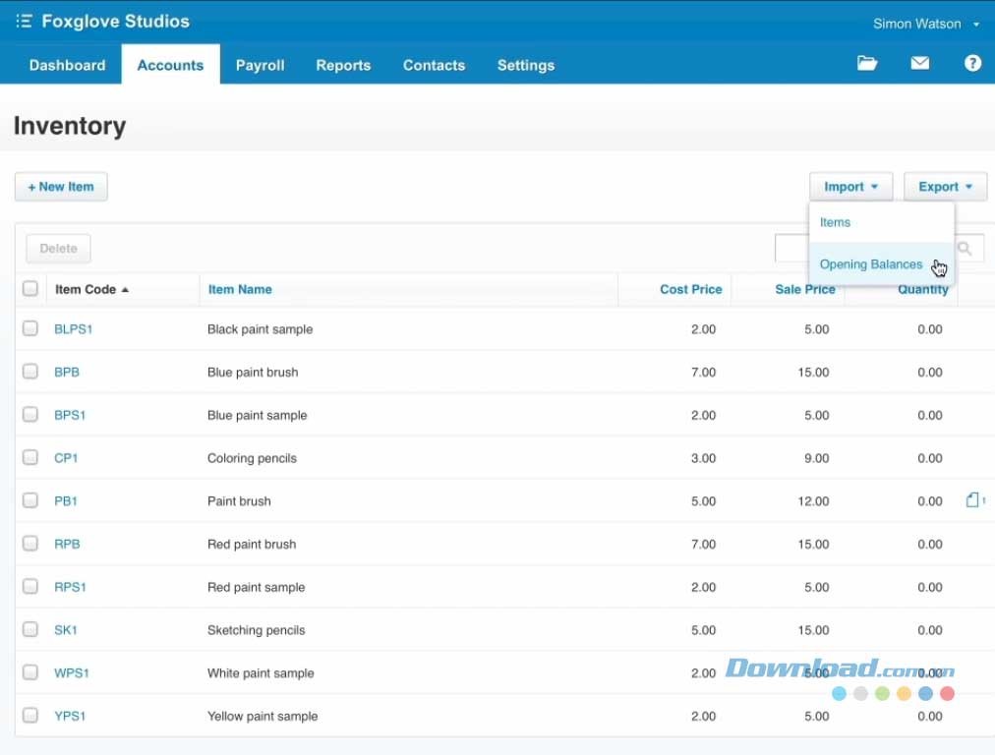995x755 pixels.
Task: Choose Opening Balances from Import menu
Action: [x=870, y=264]
